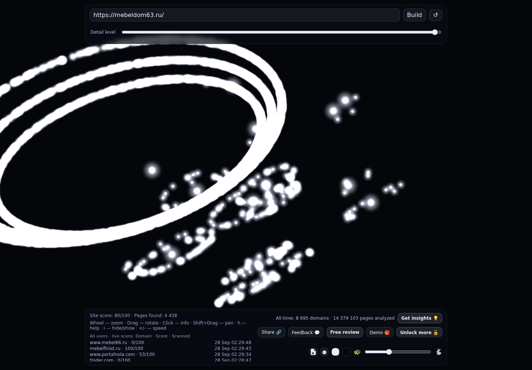Click the 'Detail level' label
Screen dimensions: 532x370
click(x=103, y=32)
